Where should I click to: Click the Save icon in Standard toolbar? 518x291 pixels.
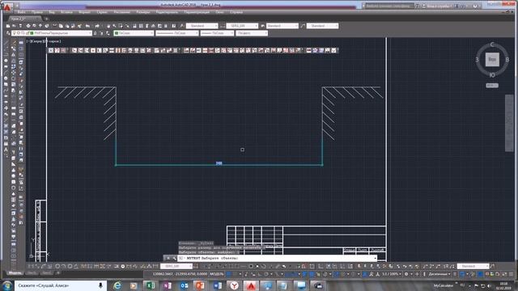point(20,26)
